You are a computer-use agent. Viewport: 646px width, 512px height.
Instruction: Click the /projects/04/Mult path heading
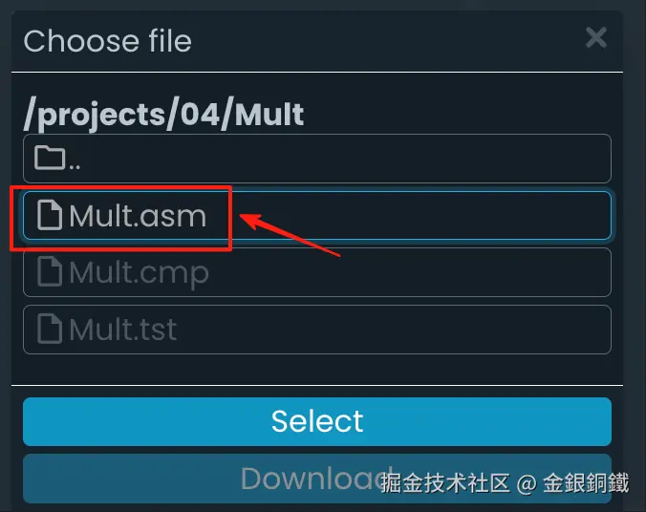coord(163,115)
